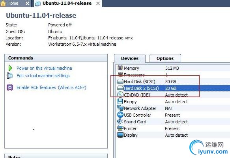
Task: Select the Network Adapter label
Action: (x=140, y=108)
